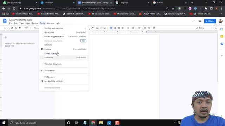Image resolution: width=225 pixels, height=126 pixels.
Task: Click the spell check icon in toolbar
Action: click(16, 28)
